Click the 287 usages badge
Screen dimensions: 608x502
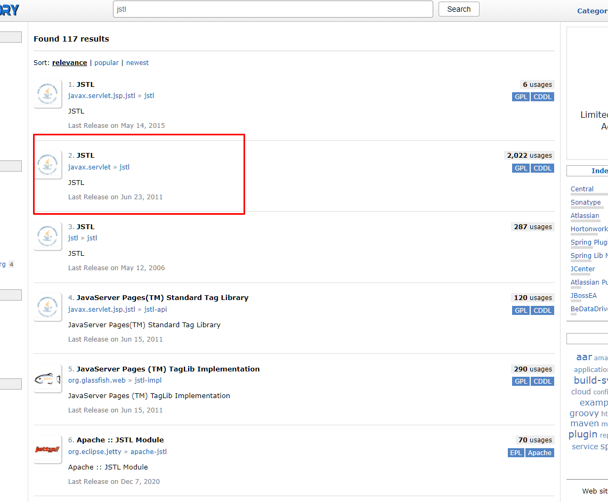(x=533, y=227)
